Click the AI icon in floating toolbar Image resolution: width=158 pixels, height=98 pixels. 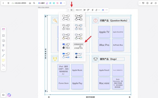click(x=103, y=10)
